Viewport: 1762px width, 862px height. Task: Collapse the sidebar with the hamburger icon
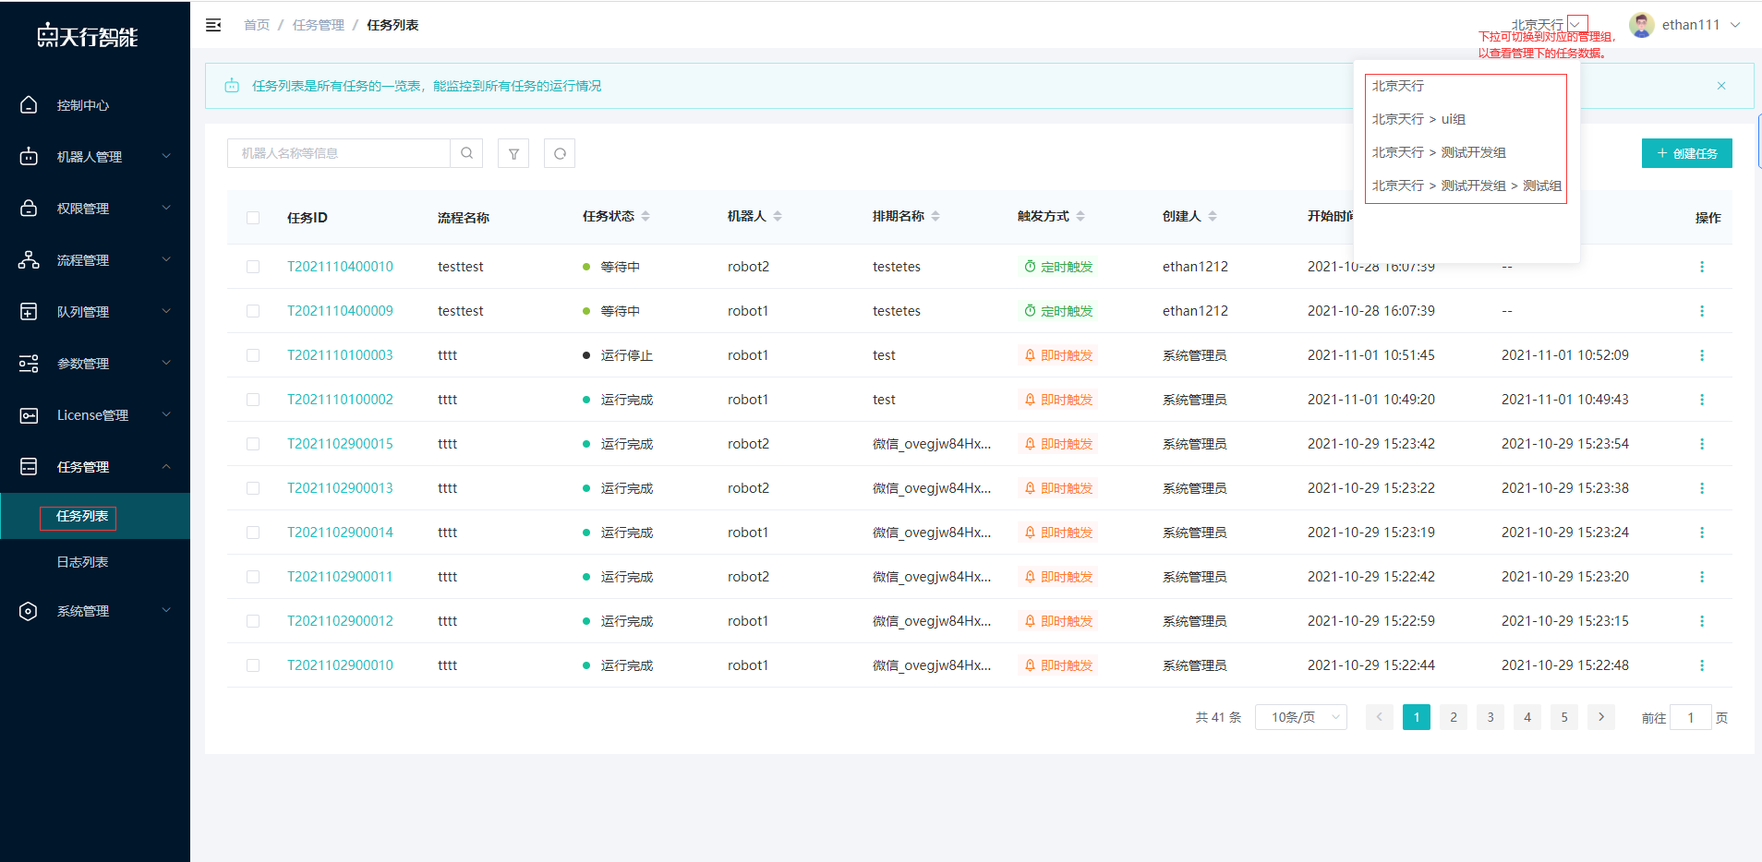click(x=213, y=25)
